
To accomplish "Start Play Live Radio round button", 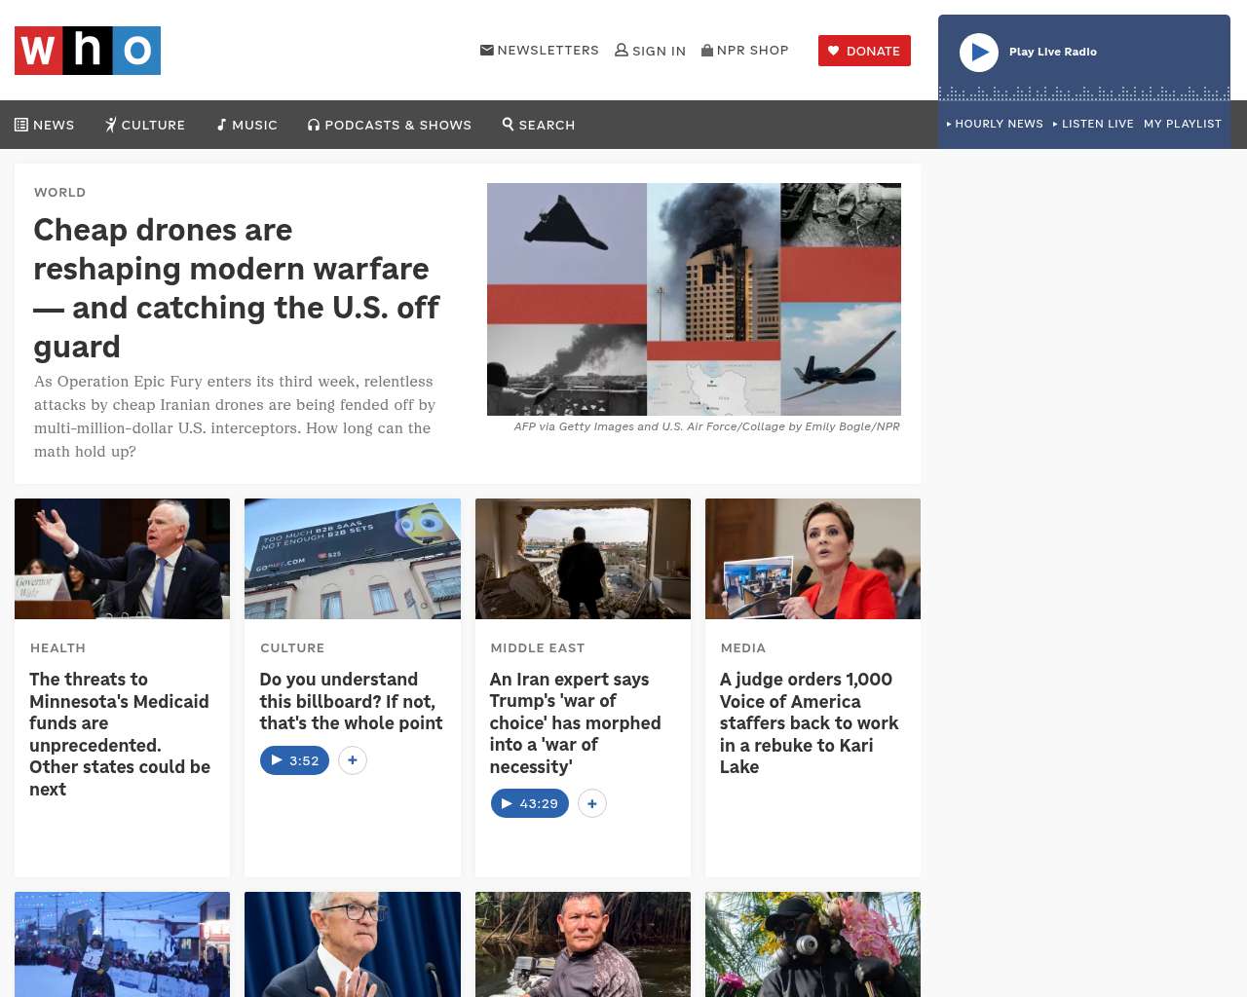I will (979, 53).
